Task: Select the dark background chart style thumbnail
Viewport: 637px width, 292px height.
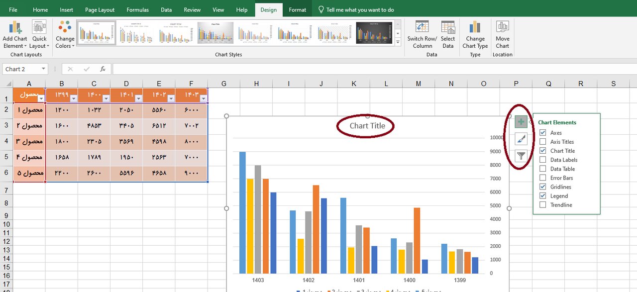Action: (374, 33)
